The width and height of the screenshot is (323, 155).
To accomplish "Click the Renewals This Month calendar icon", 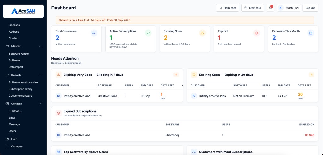I will tap(311, 33).
